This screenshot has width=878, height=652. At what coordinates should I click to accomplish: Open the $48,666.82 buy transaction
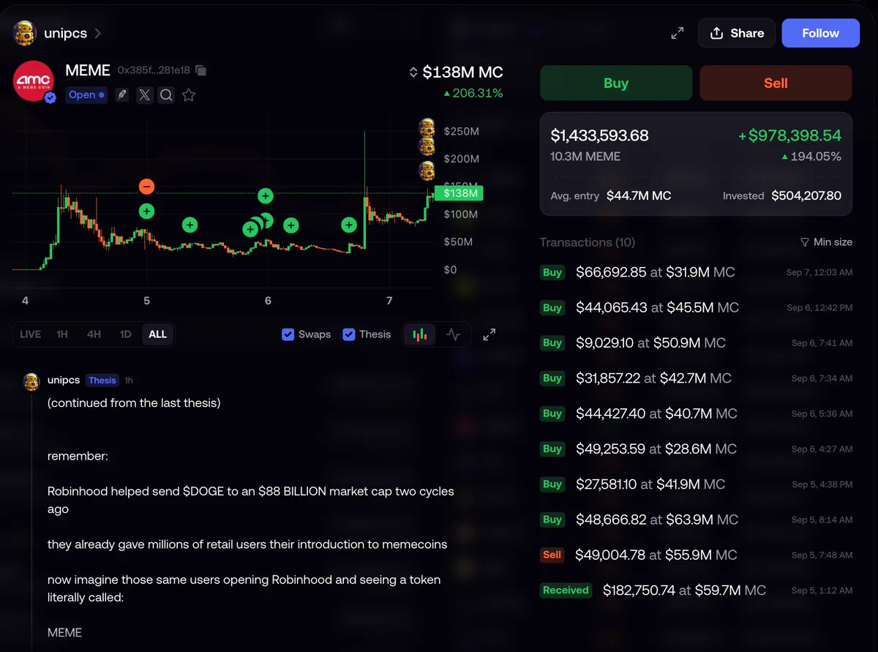[x=696, y=520]
